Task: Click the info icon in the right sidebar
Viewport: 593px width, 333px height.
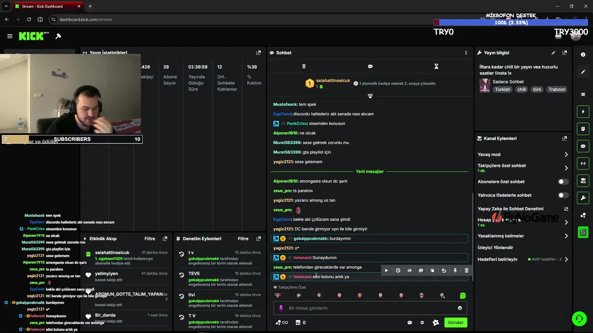Action: click(x=583, y=55)
